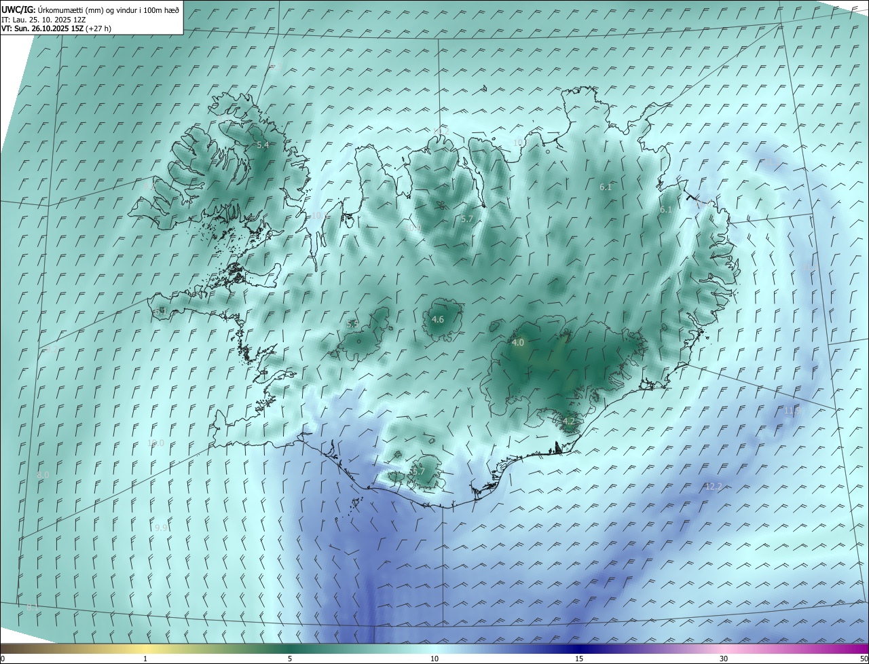
Task: Click the 30 tick label on the color scale
Action: 724,659
